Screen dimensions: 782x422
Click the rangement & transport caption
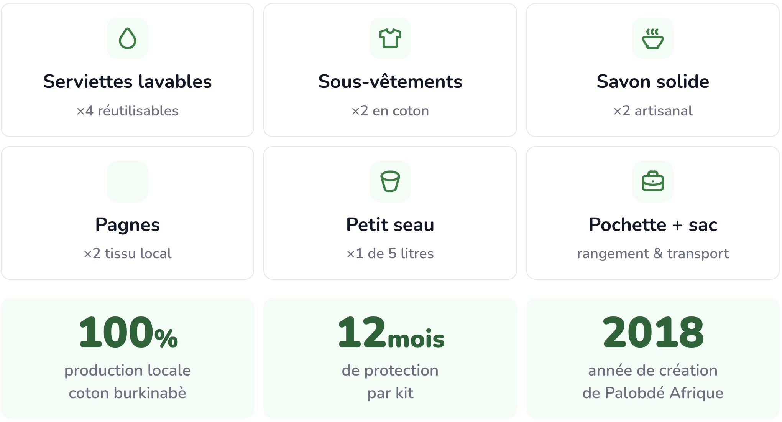click(653, 254)
